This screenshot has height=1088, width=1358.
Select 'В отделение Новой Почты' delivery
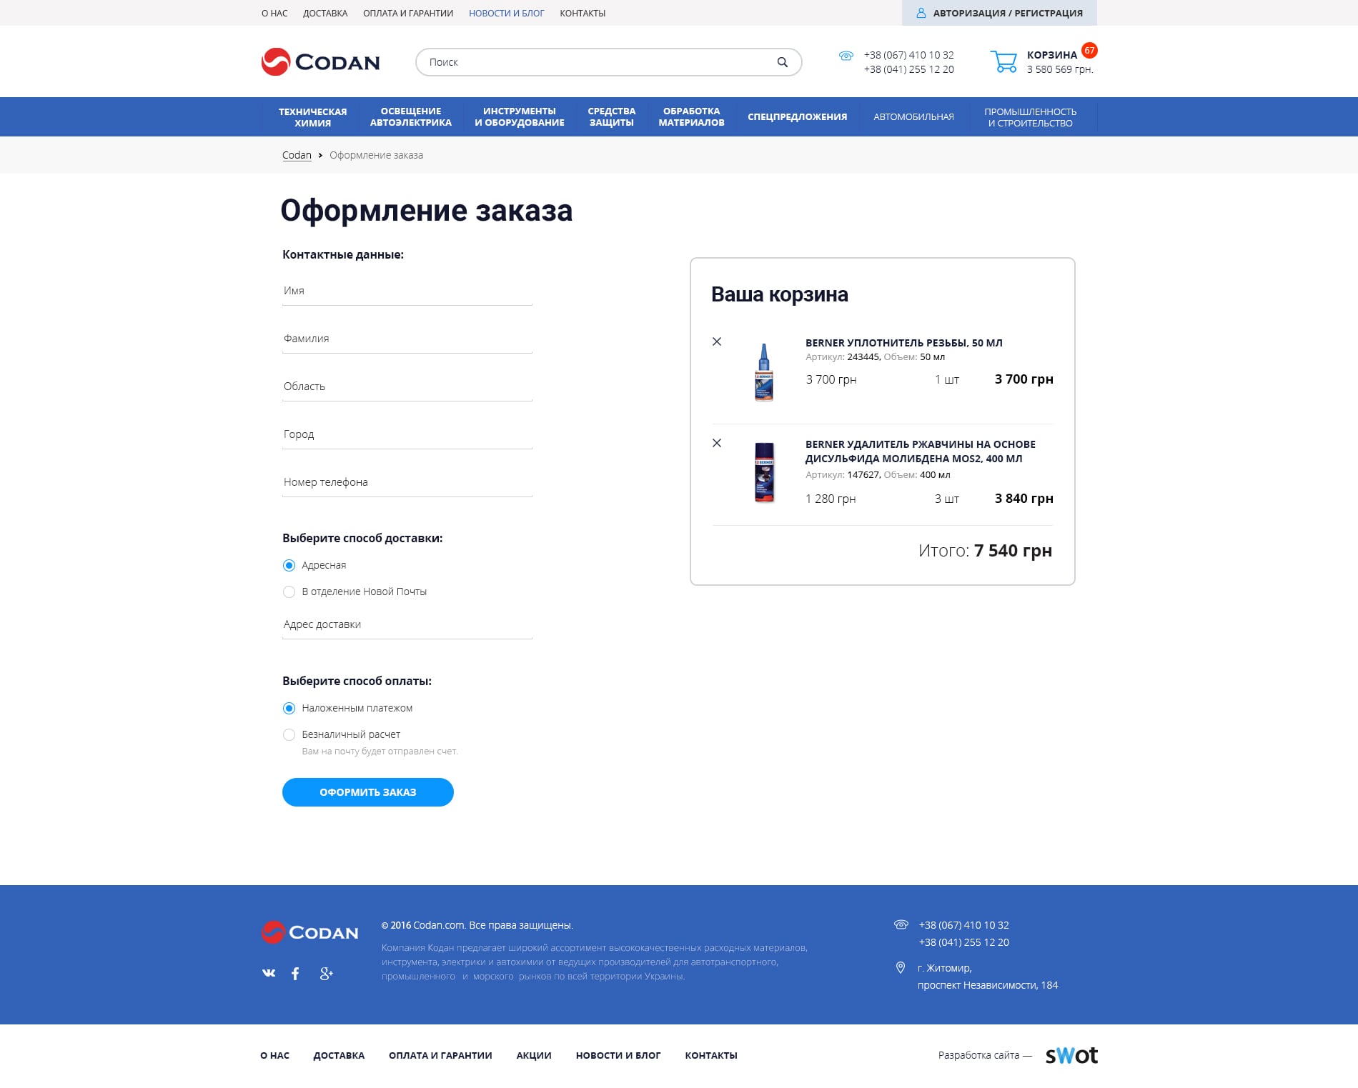[x=289, y=592]
